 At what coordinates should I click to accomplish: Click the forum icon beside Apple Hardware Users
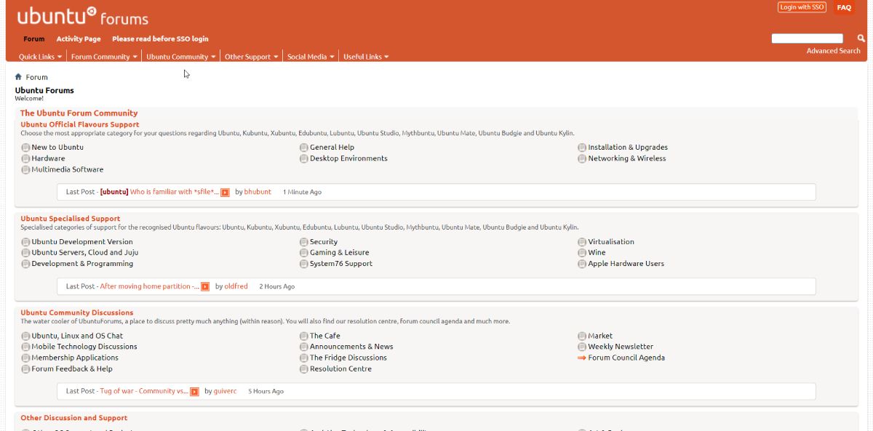click(582, 264)
